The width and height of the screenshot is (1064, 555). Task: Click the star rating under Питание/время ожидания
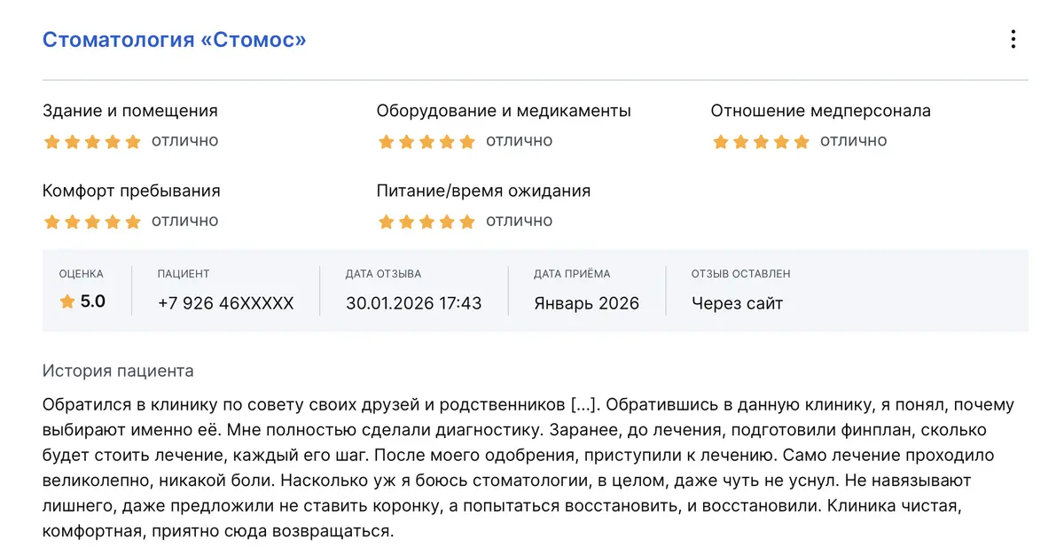point(426,222)
